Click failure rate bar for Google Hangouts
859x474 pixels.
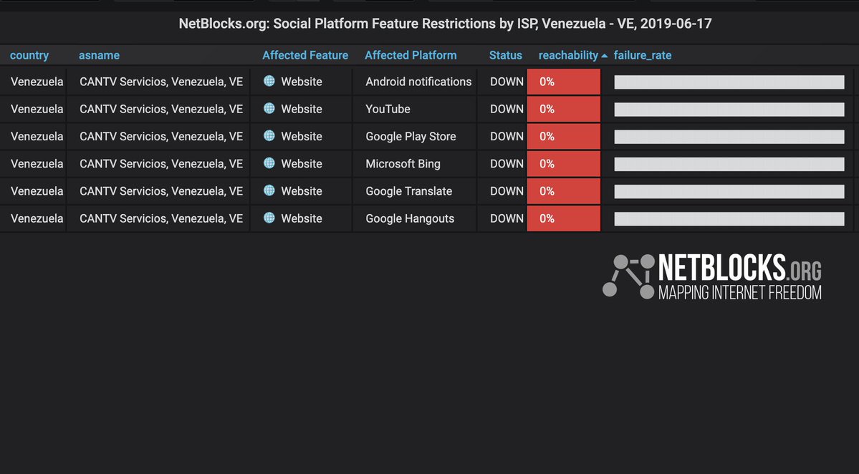(729, 219)
